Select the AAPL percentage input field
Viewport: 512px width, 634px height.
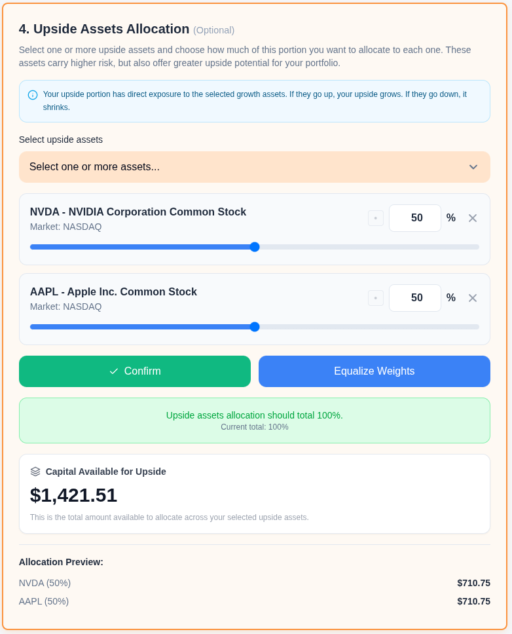click(x=415, y=298)
